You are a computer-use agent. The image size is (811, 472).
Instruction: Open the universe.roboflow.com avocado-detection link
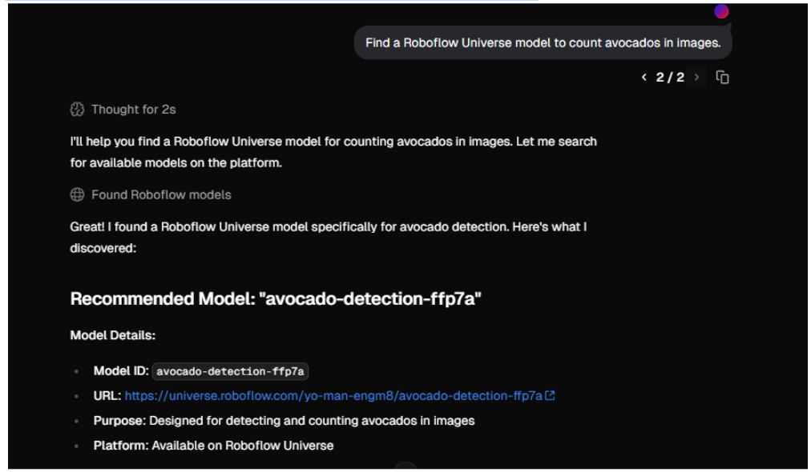click(x=333, y=395)
